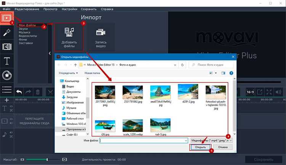
Task: Mute the video track
Action: click(x=11, y=123)
